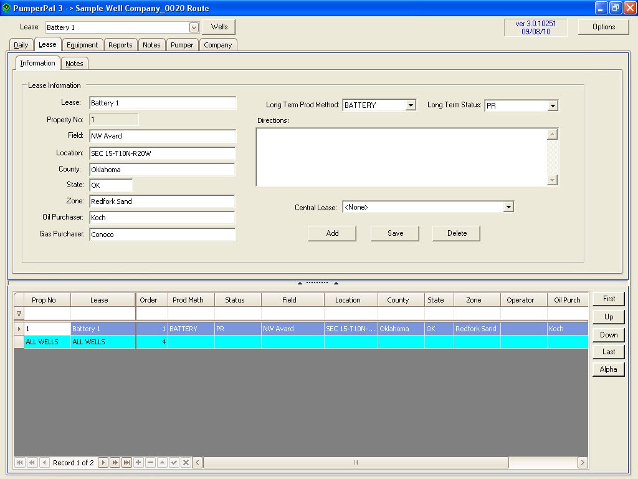Click the filter row funnel icon
The image size is (638, 479).
tap(19, 314)
